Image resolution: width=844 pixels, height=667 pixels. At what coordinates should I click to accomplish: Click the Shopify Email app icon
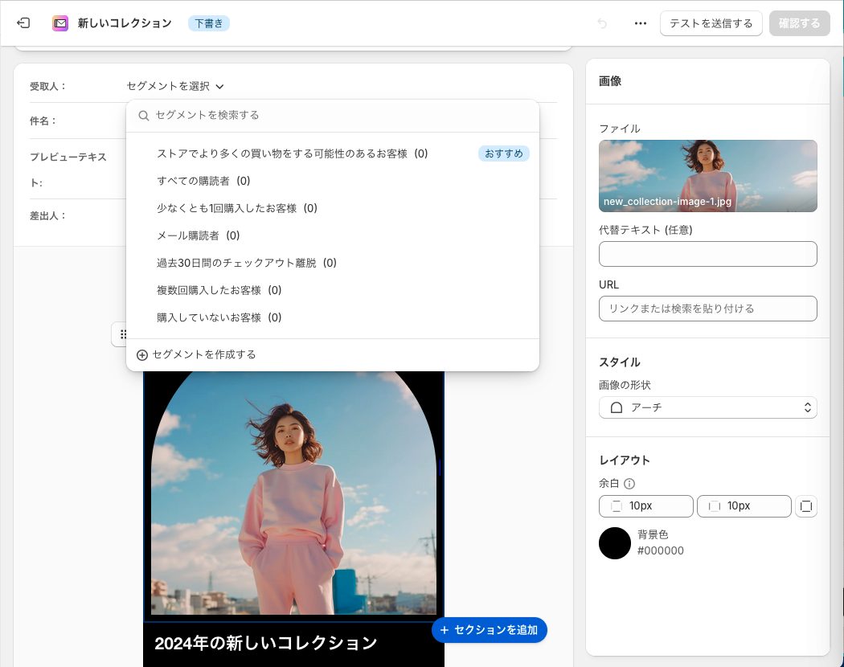(x=60, y=23)
